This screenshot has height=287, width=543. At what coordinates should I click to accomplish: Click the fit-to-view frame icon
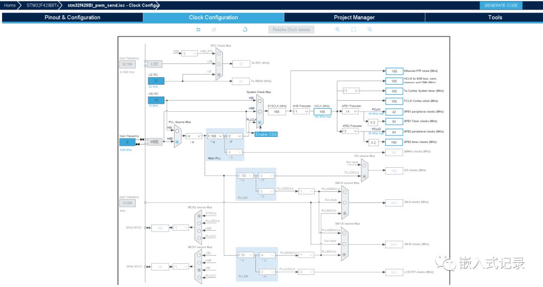(x=353, y=30)
